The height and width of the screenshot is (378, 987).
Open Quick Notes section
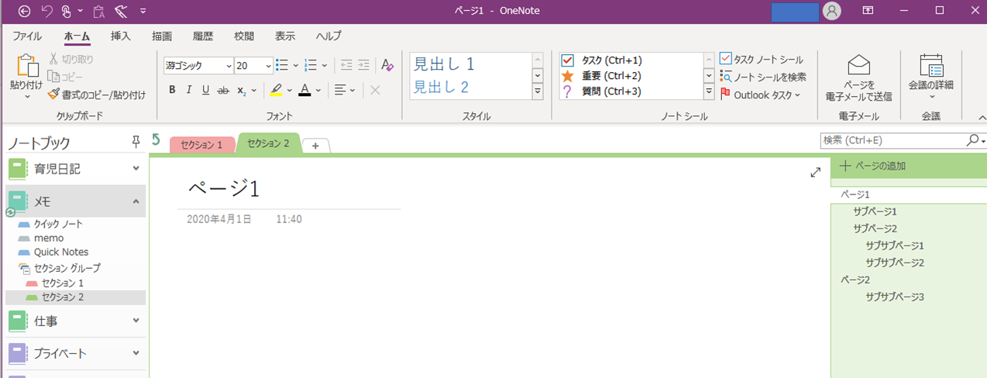pyautogui.click(x=61, y=252)
